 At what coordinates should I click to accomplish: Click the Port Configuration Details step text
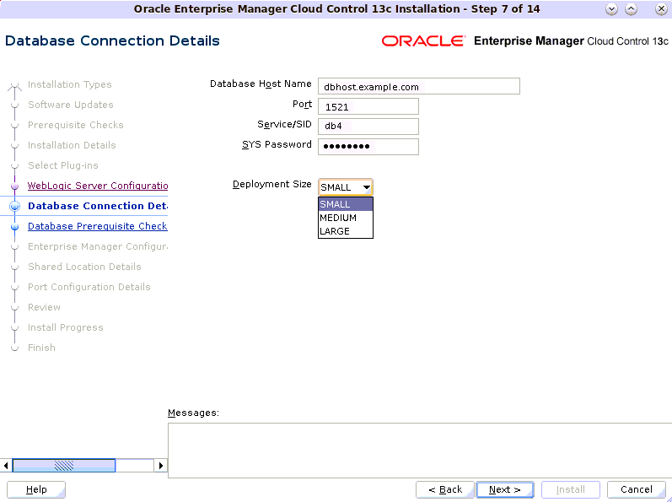89,287
